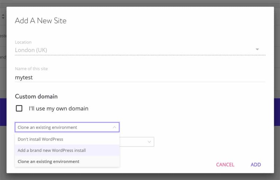The image size is (280, 180).
Task: Open the London (UK) location selector
Action: 135,50
